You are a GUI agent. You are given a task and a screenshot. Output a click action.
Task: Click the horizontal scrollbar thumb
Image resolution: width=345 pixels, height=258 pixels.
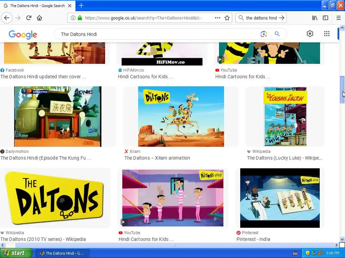[174, 245]
